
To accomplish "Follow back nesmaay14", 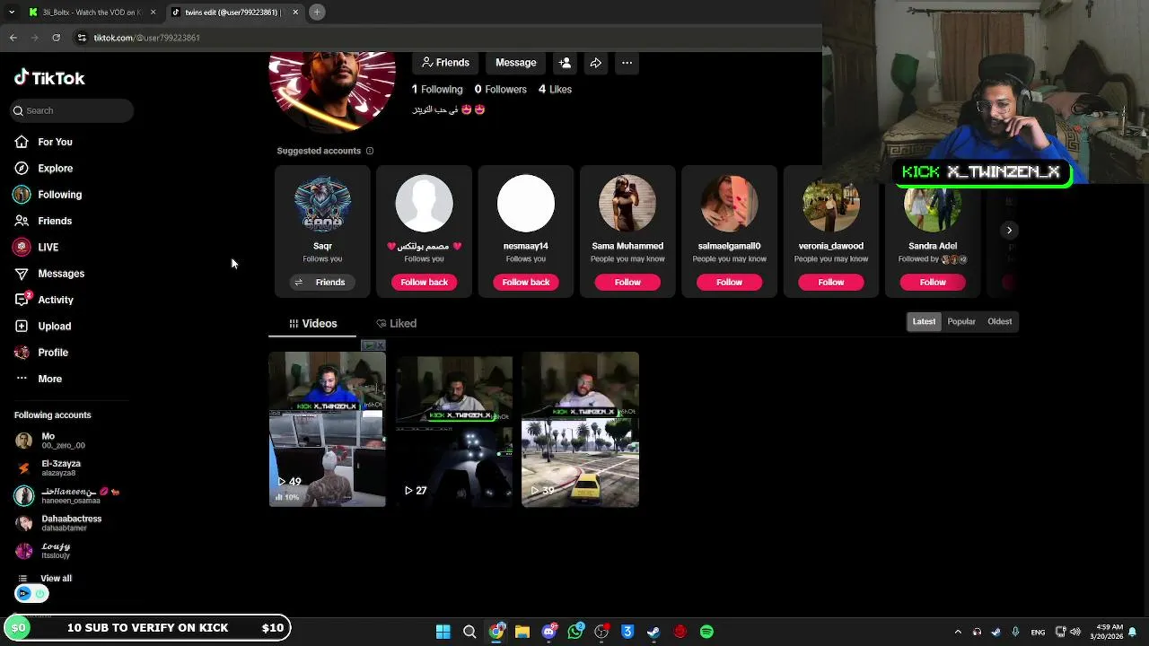I will pos(526,283).
